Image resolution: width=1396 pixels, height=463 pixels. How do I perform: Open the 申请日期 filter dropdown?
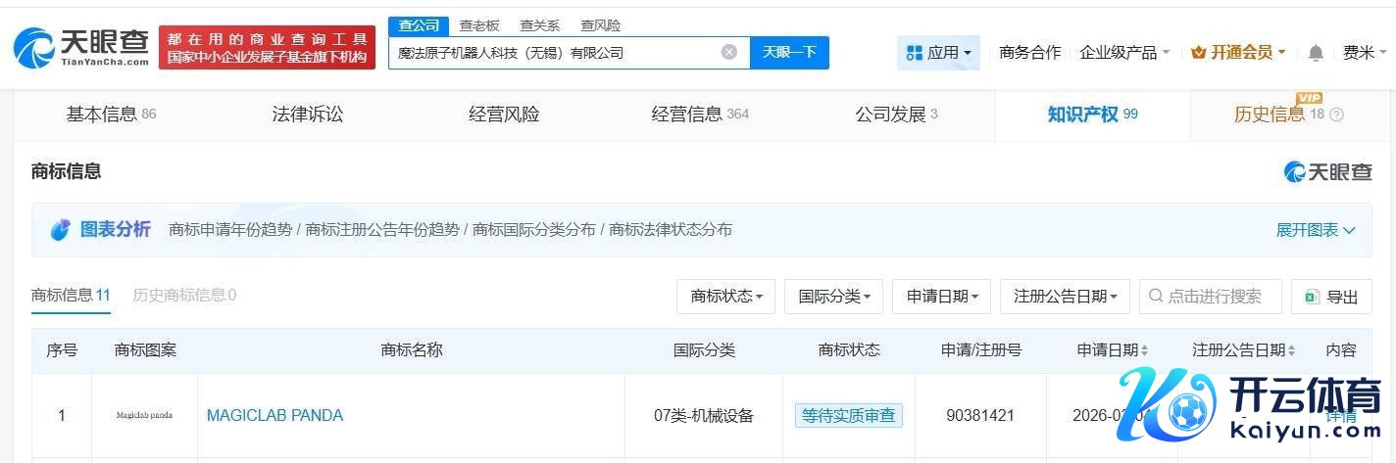coord(941,297)
